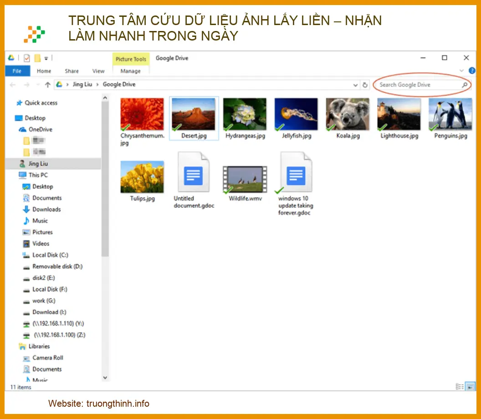Click the Forward navigation arrow
481x419 pixels.
coord(27,85)
